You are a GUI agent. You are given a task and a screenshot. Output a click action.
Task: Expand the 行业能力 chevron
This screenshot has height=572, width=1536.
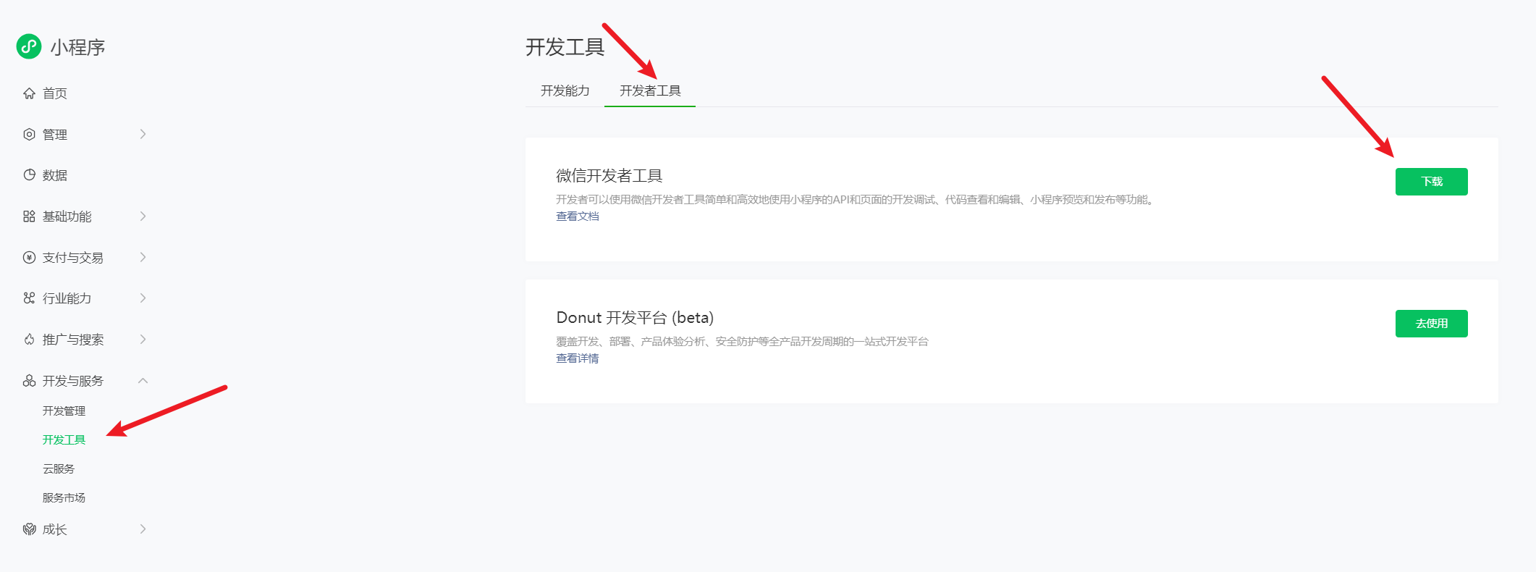click(x=143, y=298)
